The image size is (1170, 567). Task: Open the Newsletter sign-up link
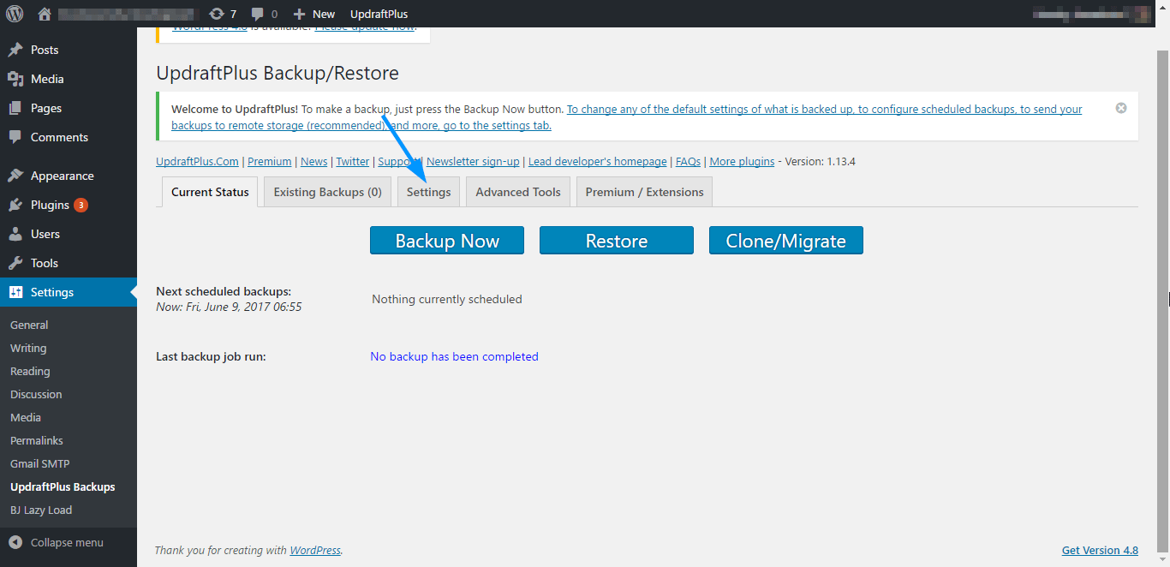tap(473, 161)
